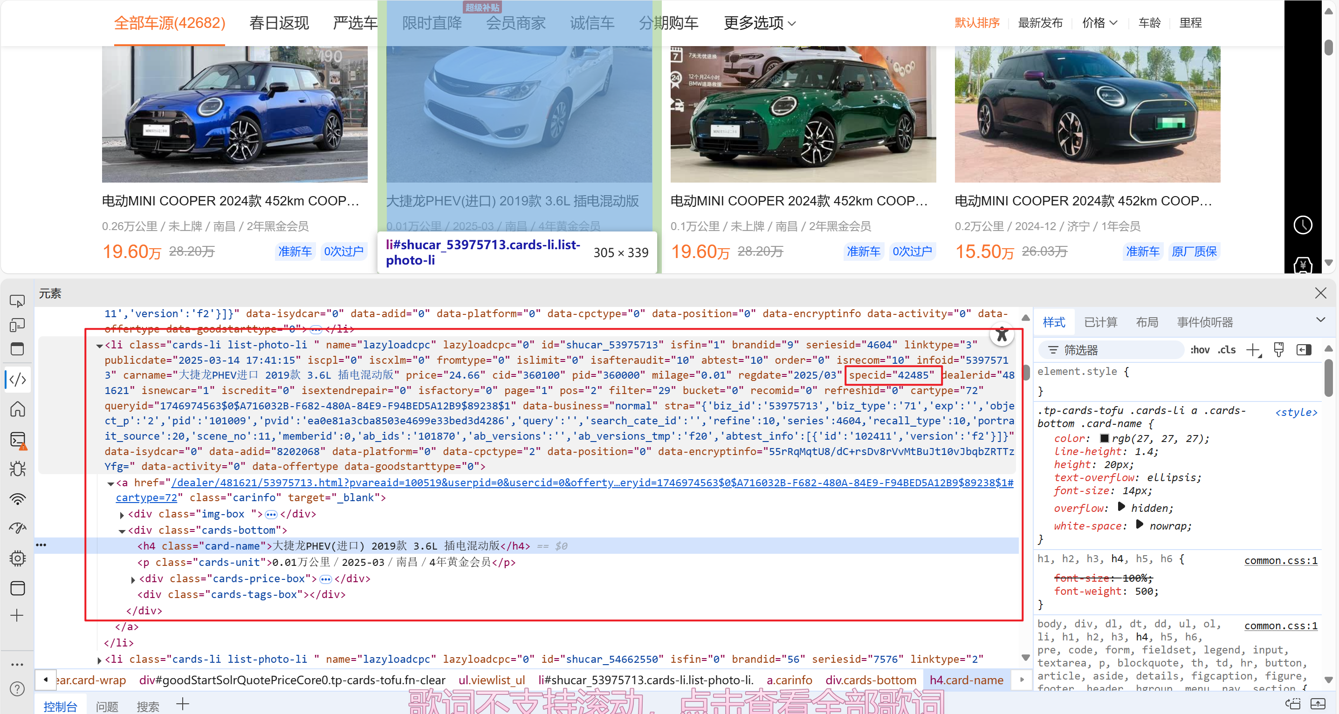Open the Network tool wifi icon

(17, 499)
